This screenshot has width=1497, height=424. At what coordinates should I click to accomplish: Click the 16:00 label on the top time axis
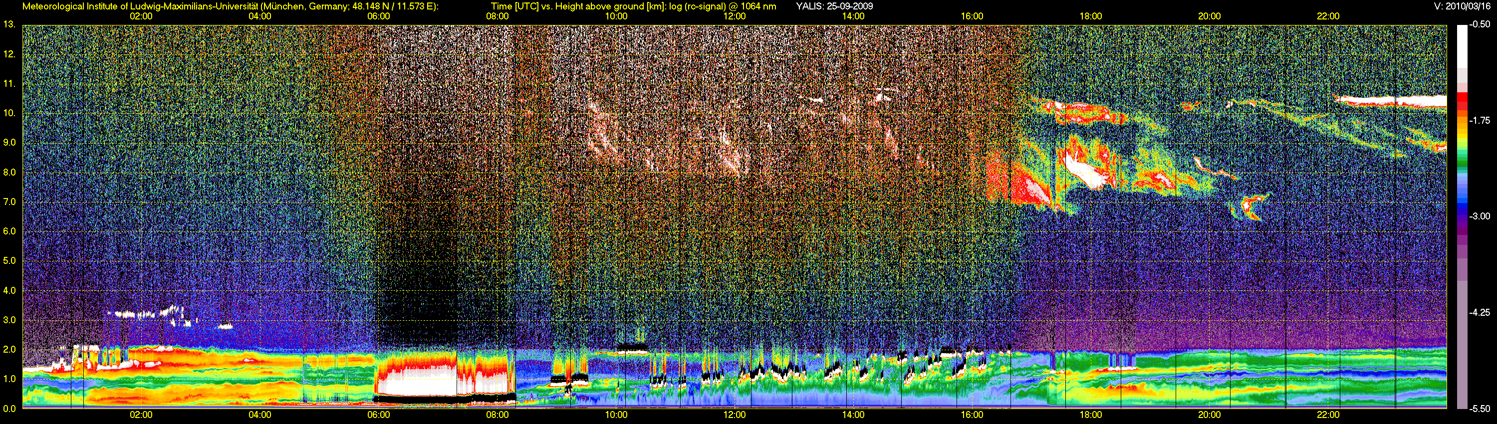click(972, 16)
